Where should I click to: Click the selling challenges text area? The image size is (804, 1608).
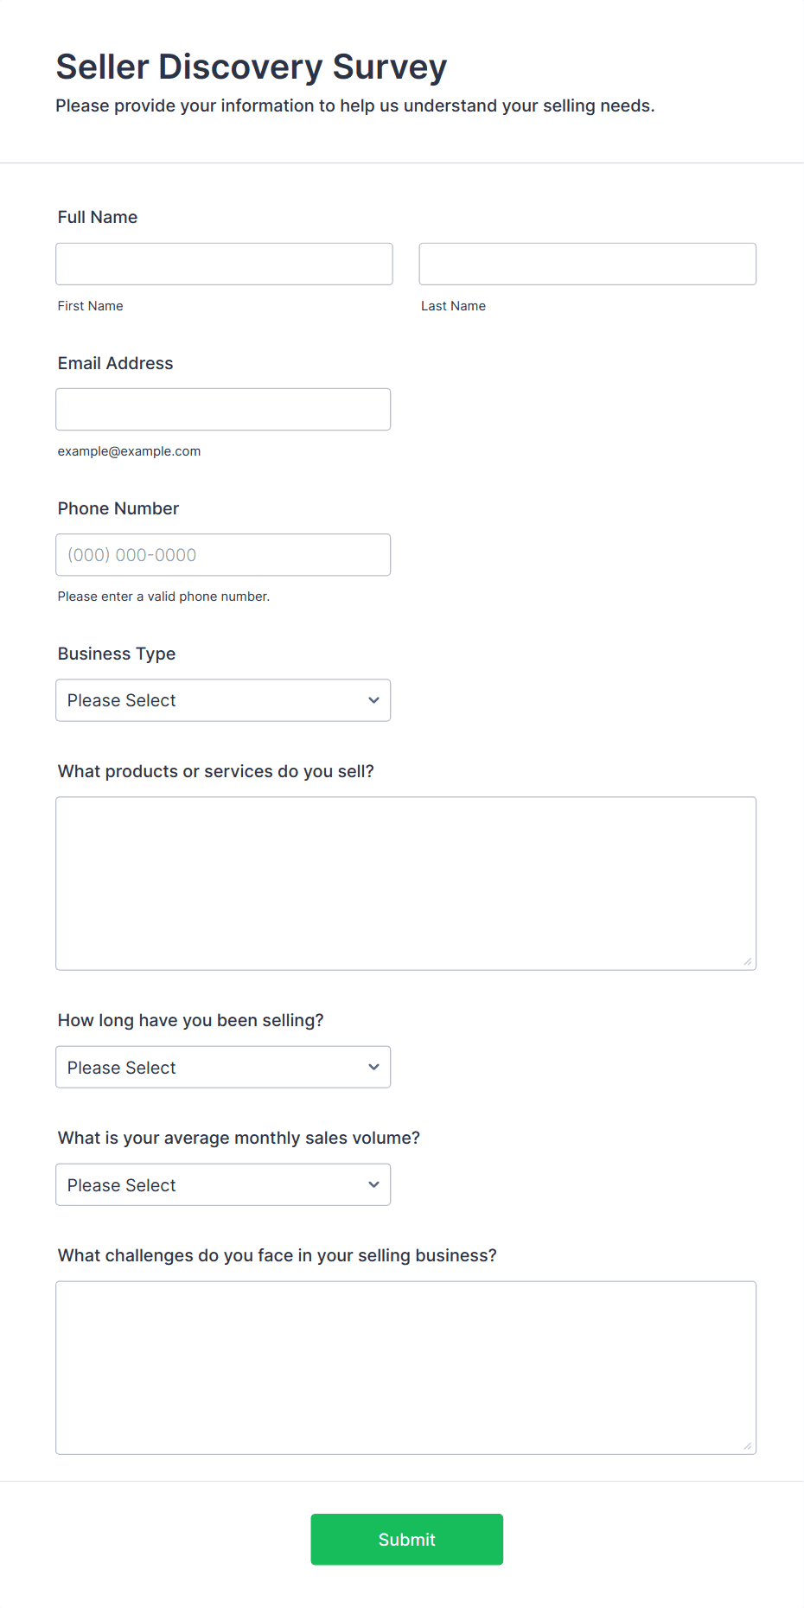click(x=405, y=1367)
